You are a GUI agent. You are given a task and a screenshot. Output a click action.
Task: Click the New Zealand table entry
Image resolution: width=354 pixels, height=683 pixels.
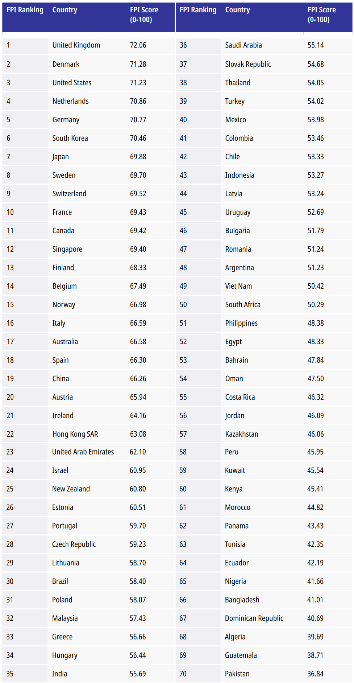click(71, 489)
